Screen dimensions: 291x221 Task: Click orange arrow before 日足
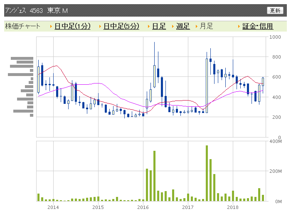pyautogui.click(x=149, y=27)
